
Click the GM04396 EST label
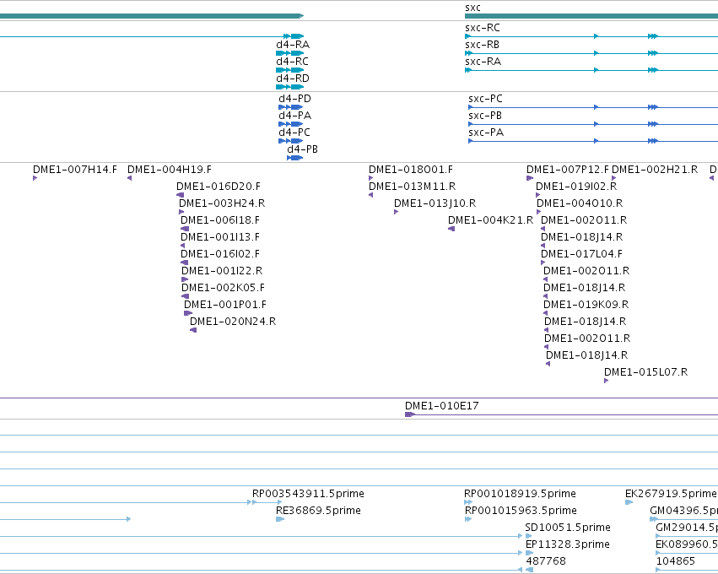tap(683, 511)
